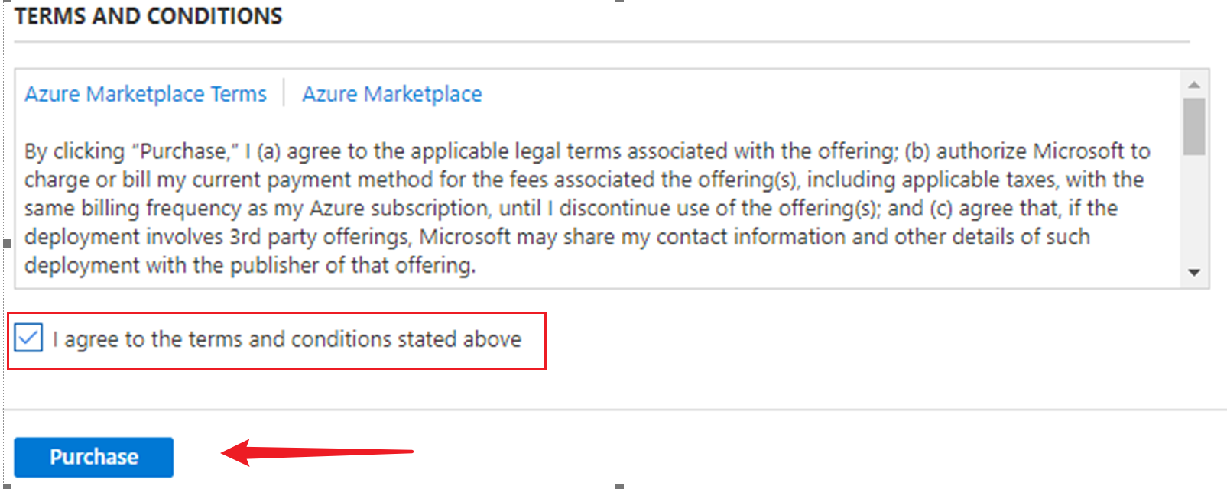
Task: Open the Azure Marketplace Terms link
Action: pyautogui.click(x=145, y=94)
